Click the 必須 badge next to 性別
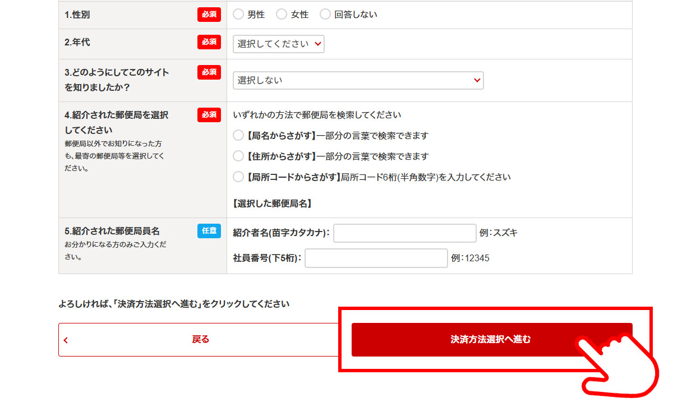The height and width of the screenshot is (407, 673). (209, 15)
